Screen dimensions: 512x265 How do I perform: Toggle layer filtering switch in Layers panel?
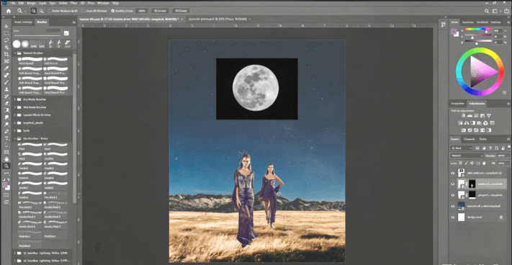508,148
